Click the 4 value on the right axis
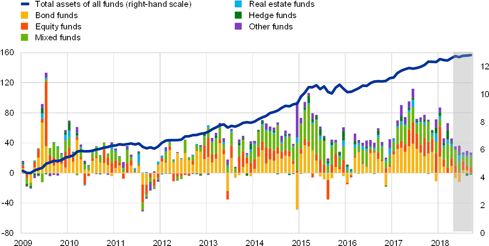The image size is (489, 246). [482, 178]
